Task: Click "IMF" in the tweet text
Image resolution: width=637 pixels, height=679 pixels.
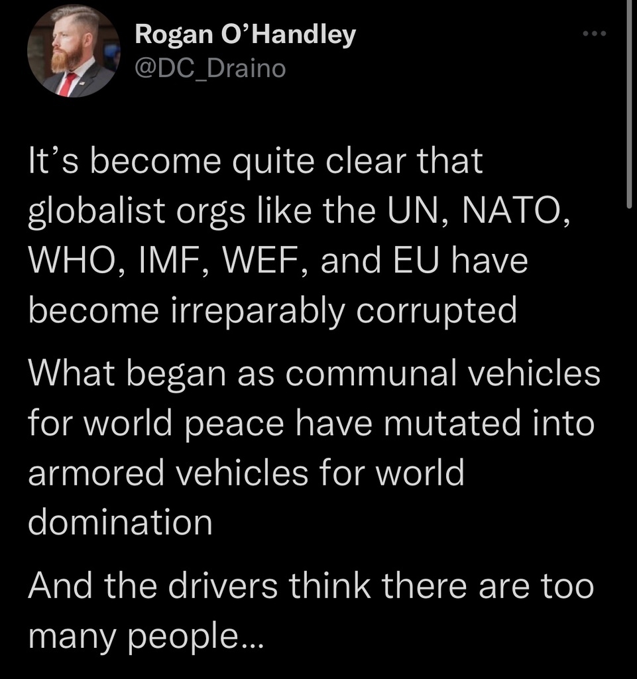Action: pos(162,261)
